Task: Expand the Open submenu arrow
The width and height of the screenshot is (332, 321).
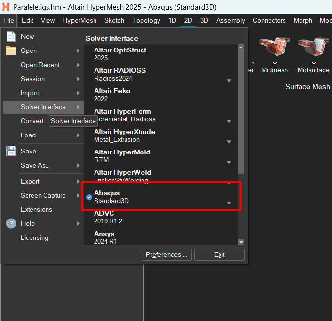Action: (x=78, y=51)
